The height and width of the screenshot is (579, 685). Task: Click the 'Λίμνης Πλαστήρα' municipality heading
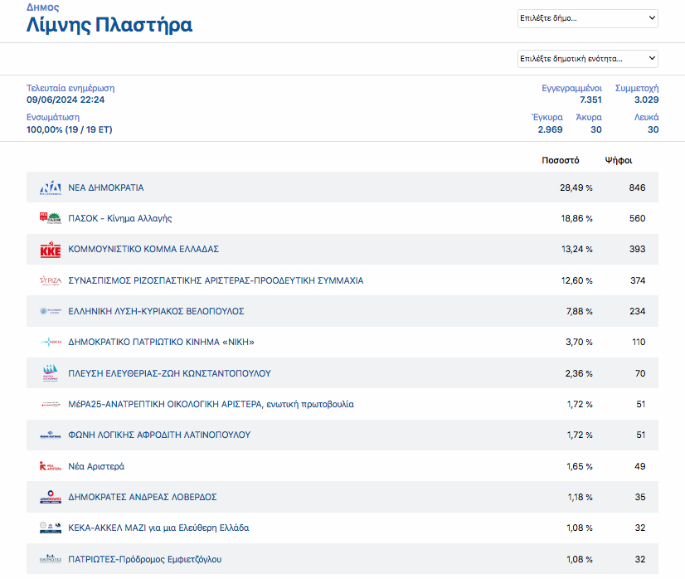point(109,26)
